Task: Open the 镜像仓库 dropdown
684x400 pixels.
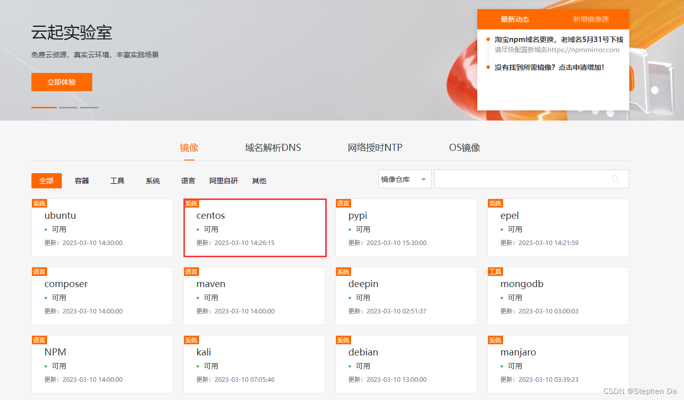Action: click(405, 179)
